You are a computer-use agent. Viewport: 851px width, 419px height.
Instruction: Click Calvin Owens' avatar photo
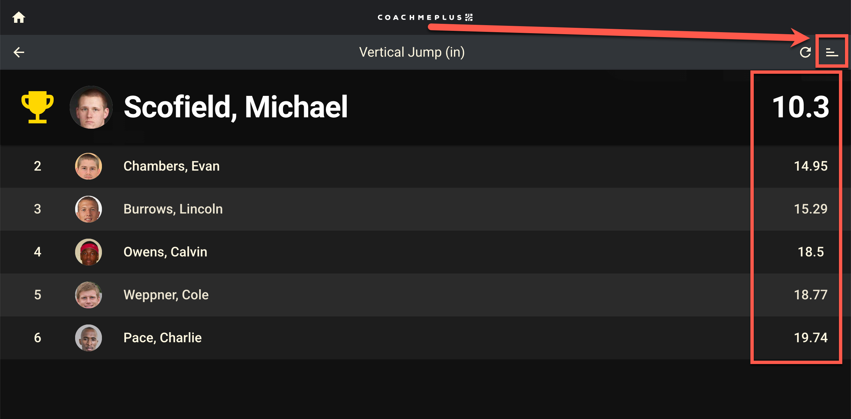click(89, 252)
